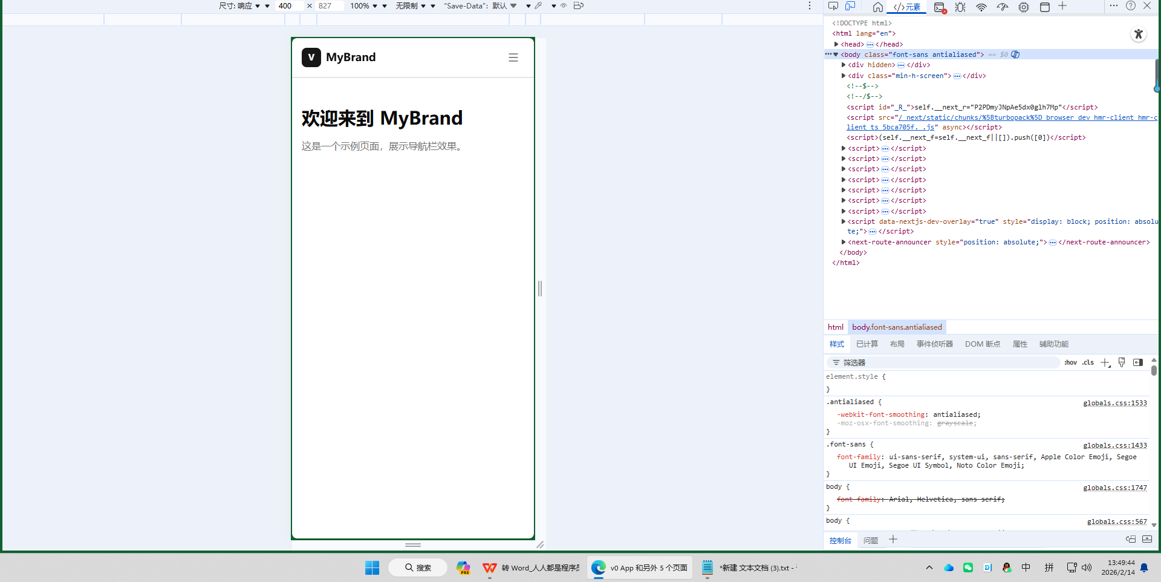Open Windows Start button on taskbar
The image size is (1161, 582).
click(372, 567)
